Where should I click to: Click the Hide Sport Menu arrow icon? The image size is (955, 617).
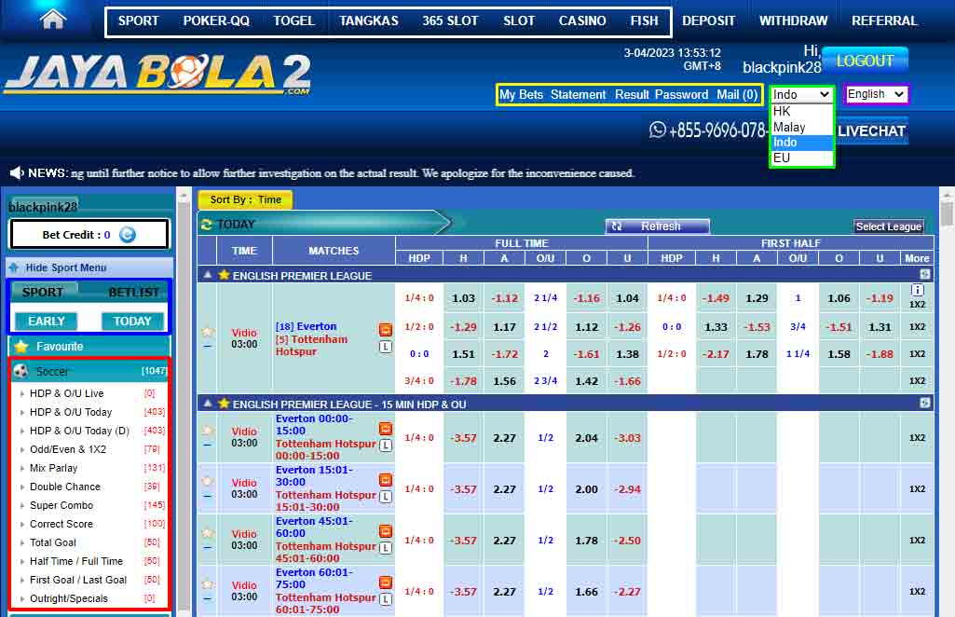14,267
